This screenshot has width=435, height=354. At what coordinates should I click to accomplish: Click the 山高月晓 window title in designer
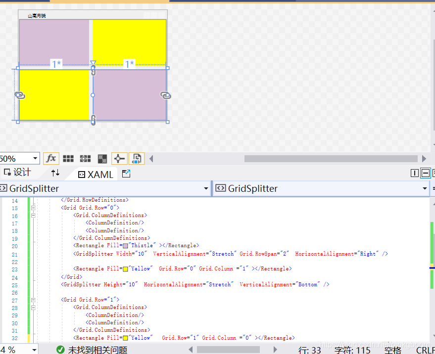37,16
